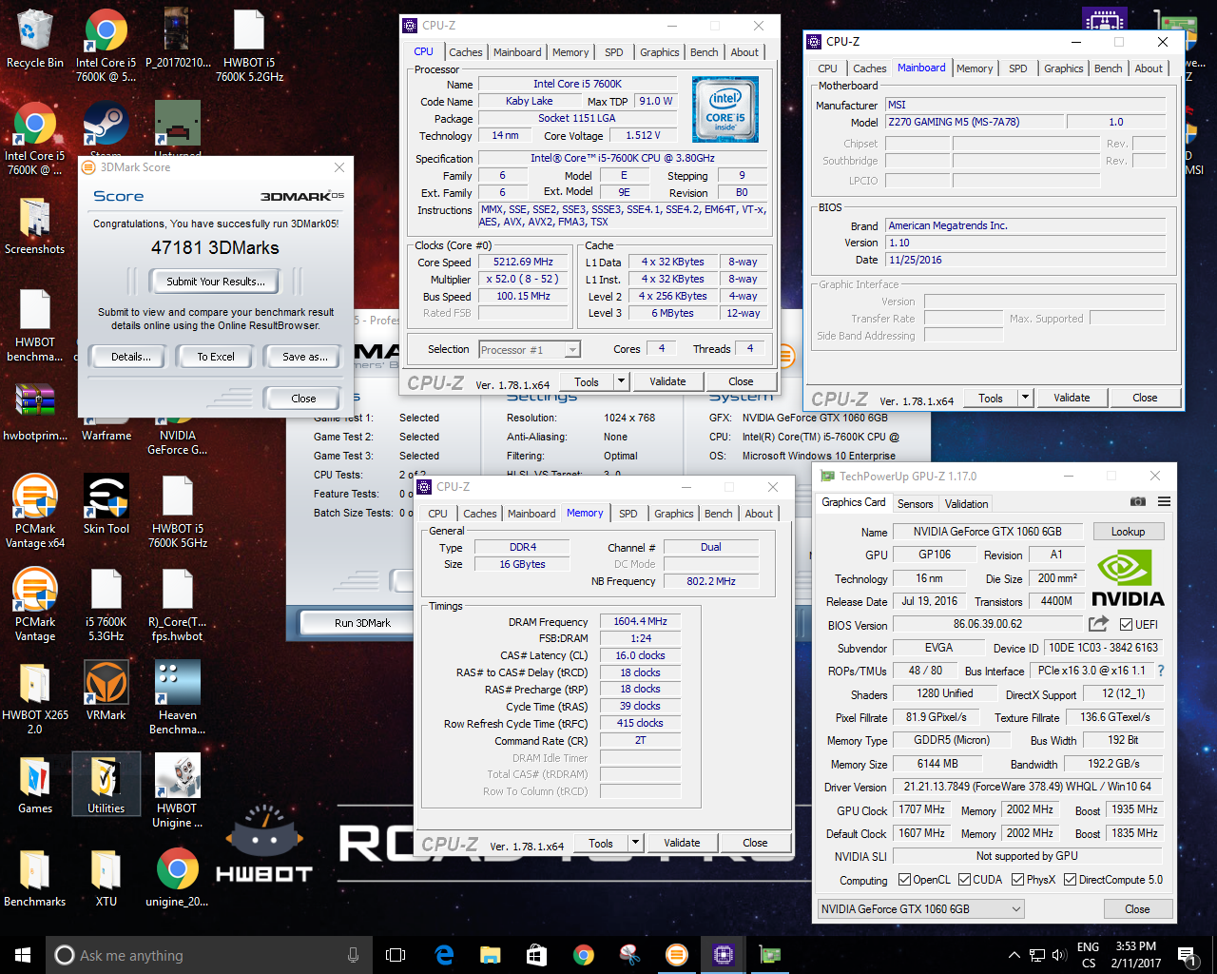The height and width of the screenshot is (974, 1217).
Task: Click Lookup button in GPU-Z
Action: [x=1128, y=532]
